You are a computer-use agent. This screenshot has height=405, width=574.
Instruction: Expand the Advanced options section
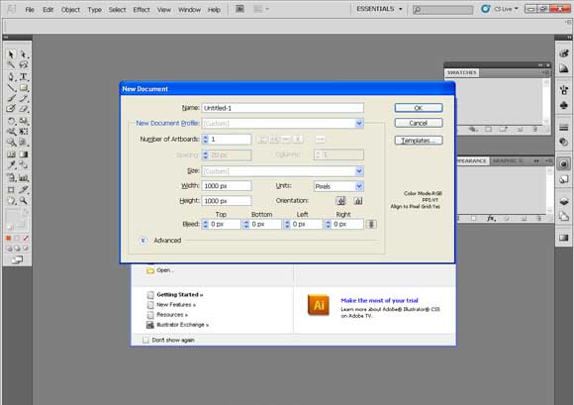click(143, 241)
